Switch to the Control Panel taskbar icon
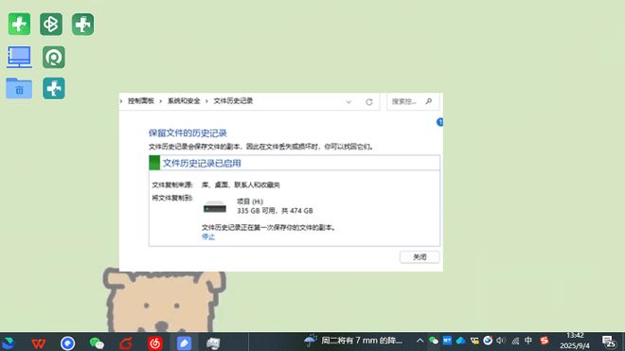The height and width of the screenshot is (351, 625). coord(213,343)
